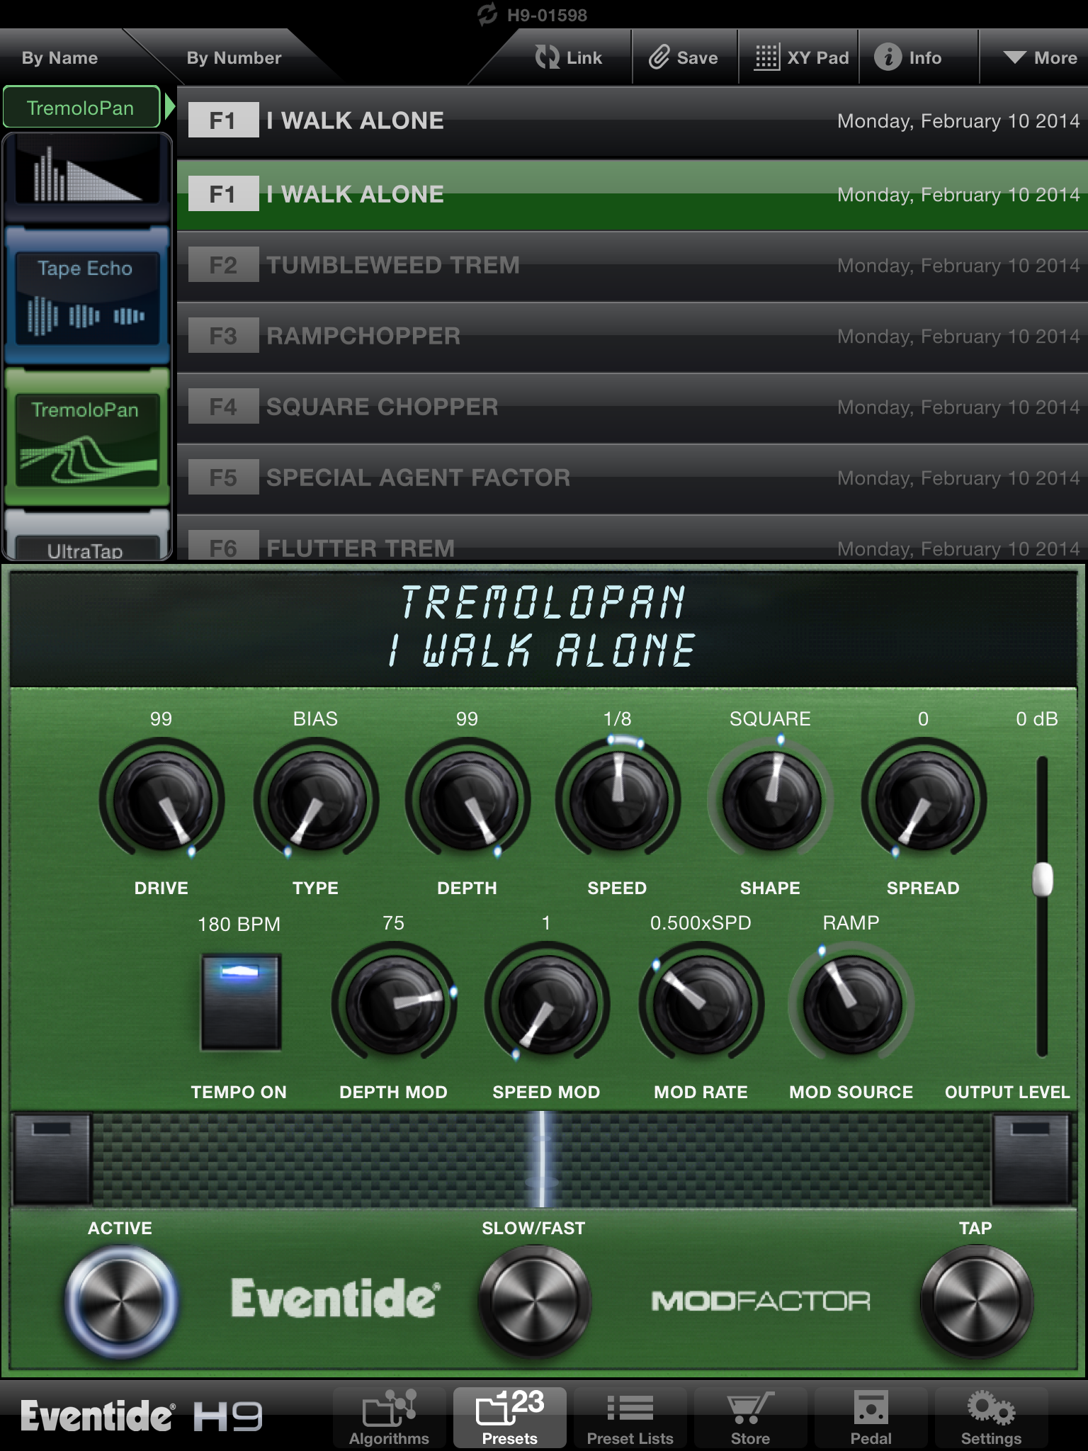Image resolution: width=1088 pixels, height=1451 pixels.
Task: Open the Store tab
Action: [751, 1417]
